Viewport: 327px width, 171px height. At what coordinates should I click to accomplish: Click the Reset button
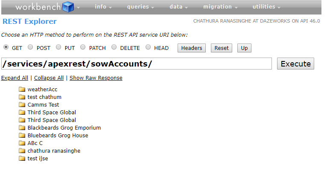(222, 48)
